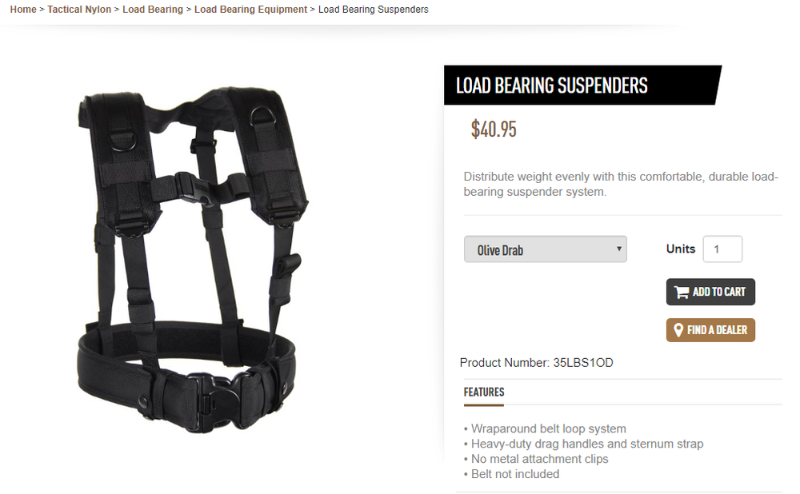Click the Units quantity input field
The image size is (800, 494).
tap(722, 249)
